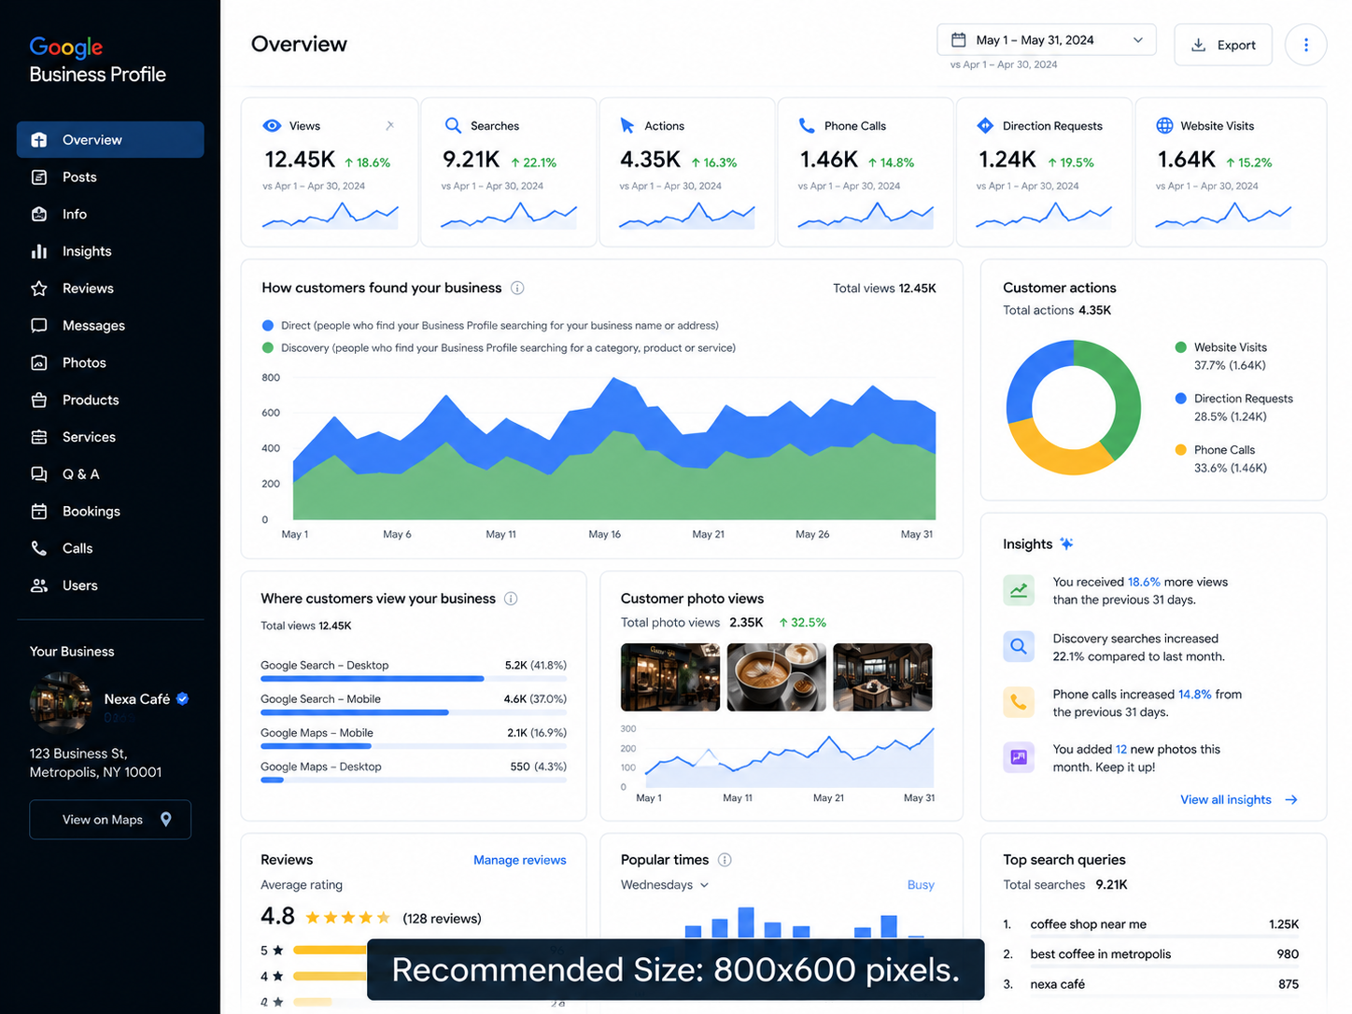Click the 'Total photo views' label
1352x1014 pixels.
[670, 623]
